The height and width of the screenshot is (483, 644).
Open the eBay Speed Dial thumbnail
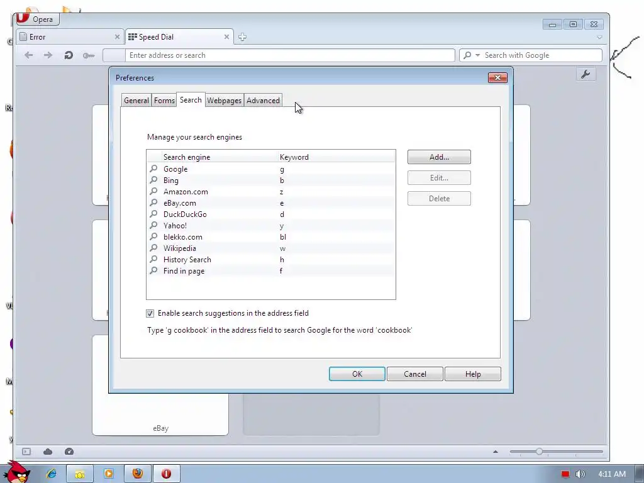click(x=160, y=385)
